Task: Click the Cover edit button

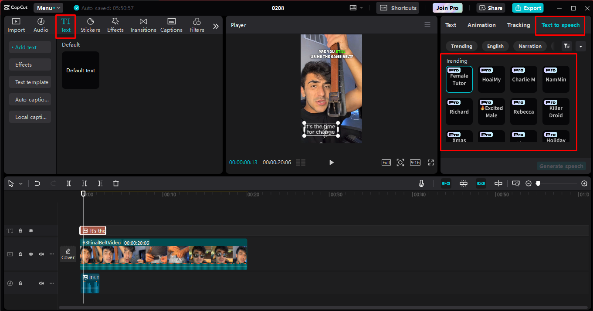Action: tap(68, 254)
